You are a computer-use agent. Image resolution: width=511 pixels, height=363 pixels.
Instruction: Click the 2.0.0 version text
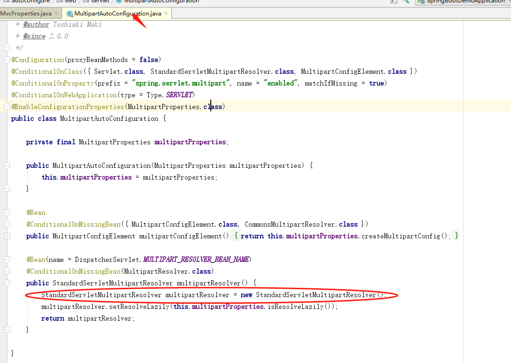pos(59,36)
